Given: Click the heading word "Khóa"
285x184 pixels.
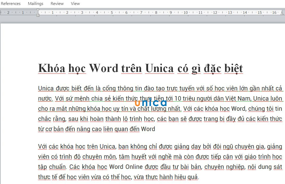Looking at the screenshot, I should pos(52,69).
